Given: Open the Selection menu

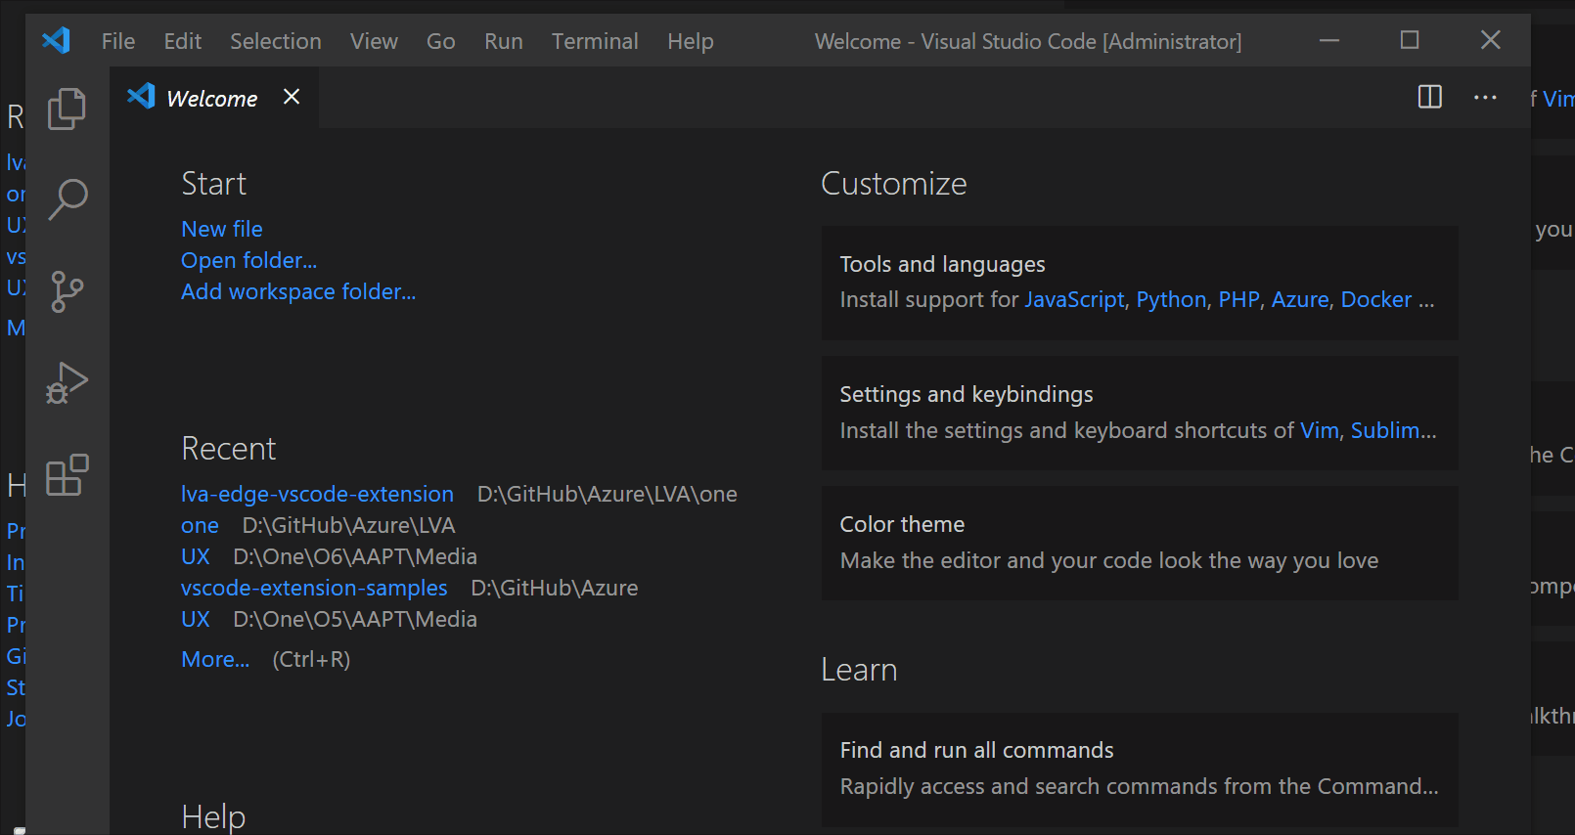Looking at the screenshot, I should (x=276, y=41).
